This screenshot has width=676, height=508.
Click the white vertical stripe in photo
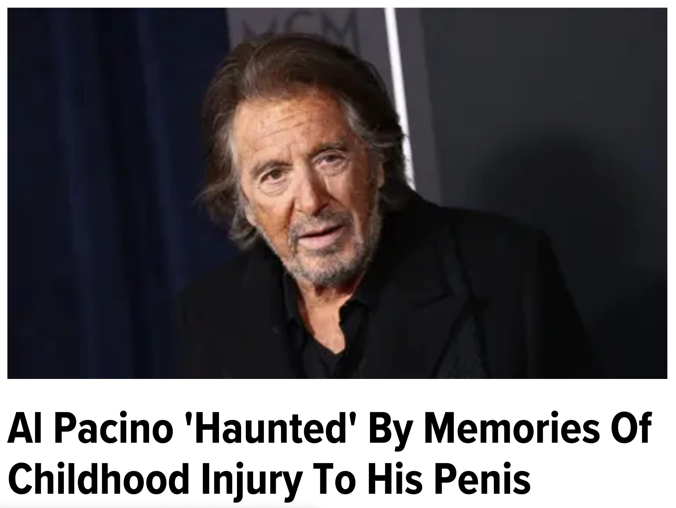(x=400, y=94)
